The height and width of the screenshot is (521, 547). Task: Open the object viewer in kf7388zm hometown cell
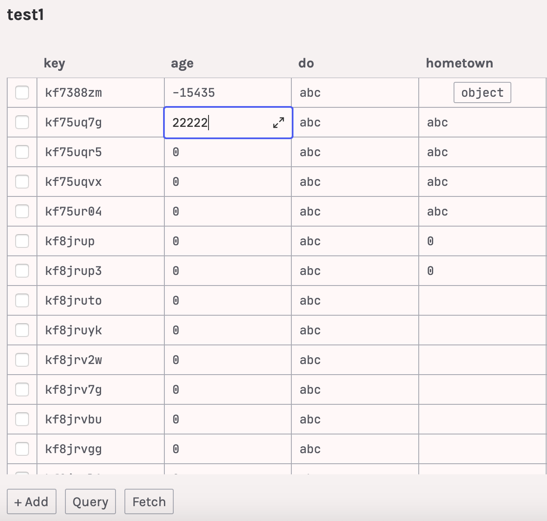click(482, 92)
